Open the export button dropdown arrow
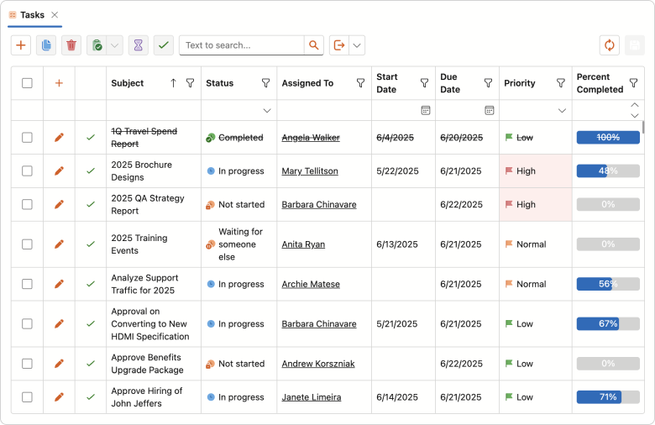The height and width of the screenshot is (425, 655). click(x=357, y=45)
